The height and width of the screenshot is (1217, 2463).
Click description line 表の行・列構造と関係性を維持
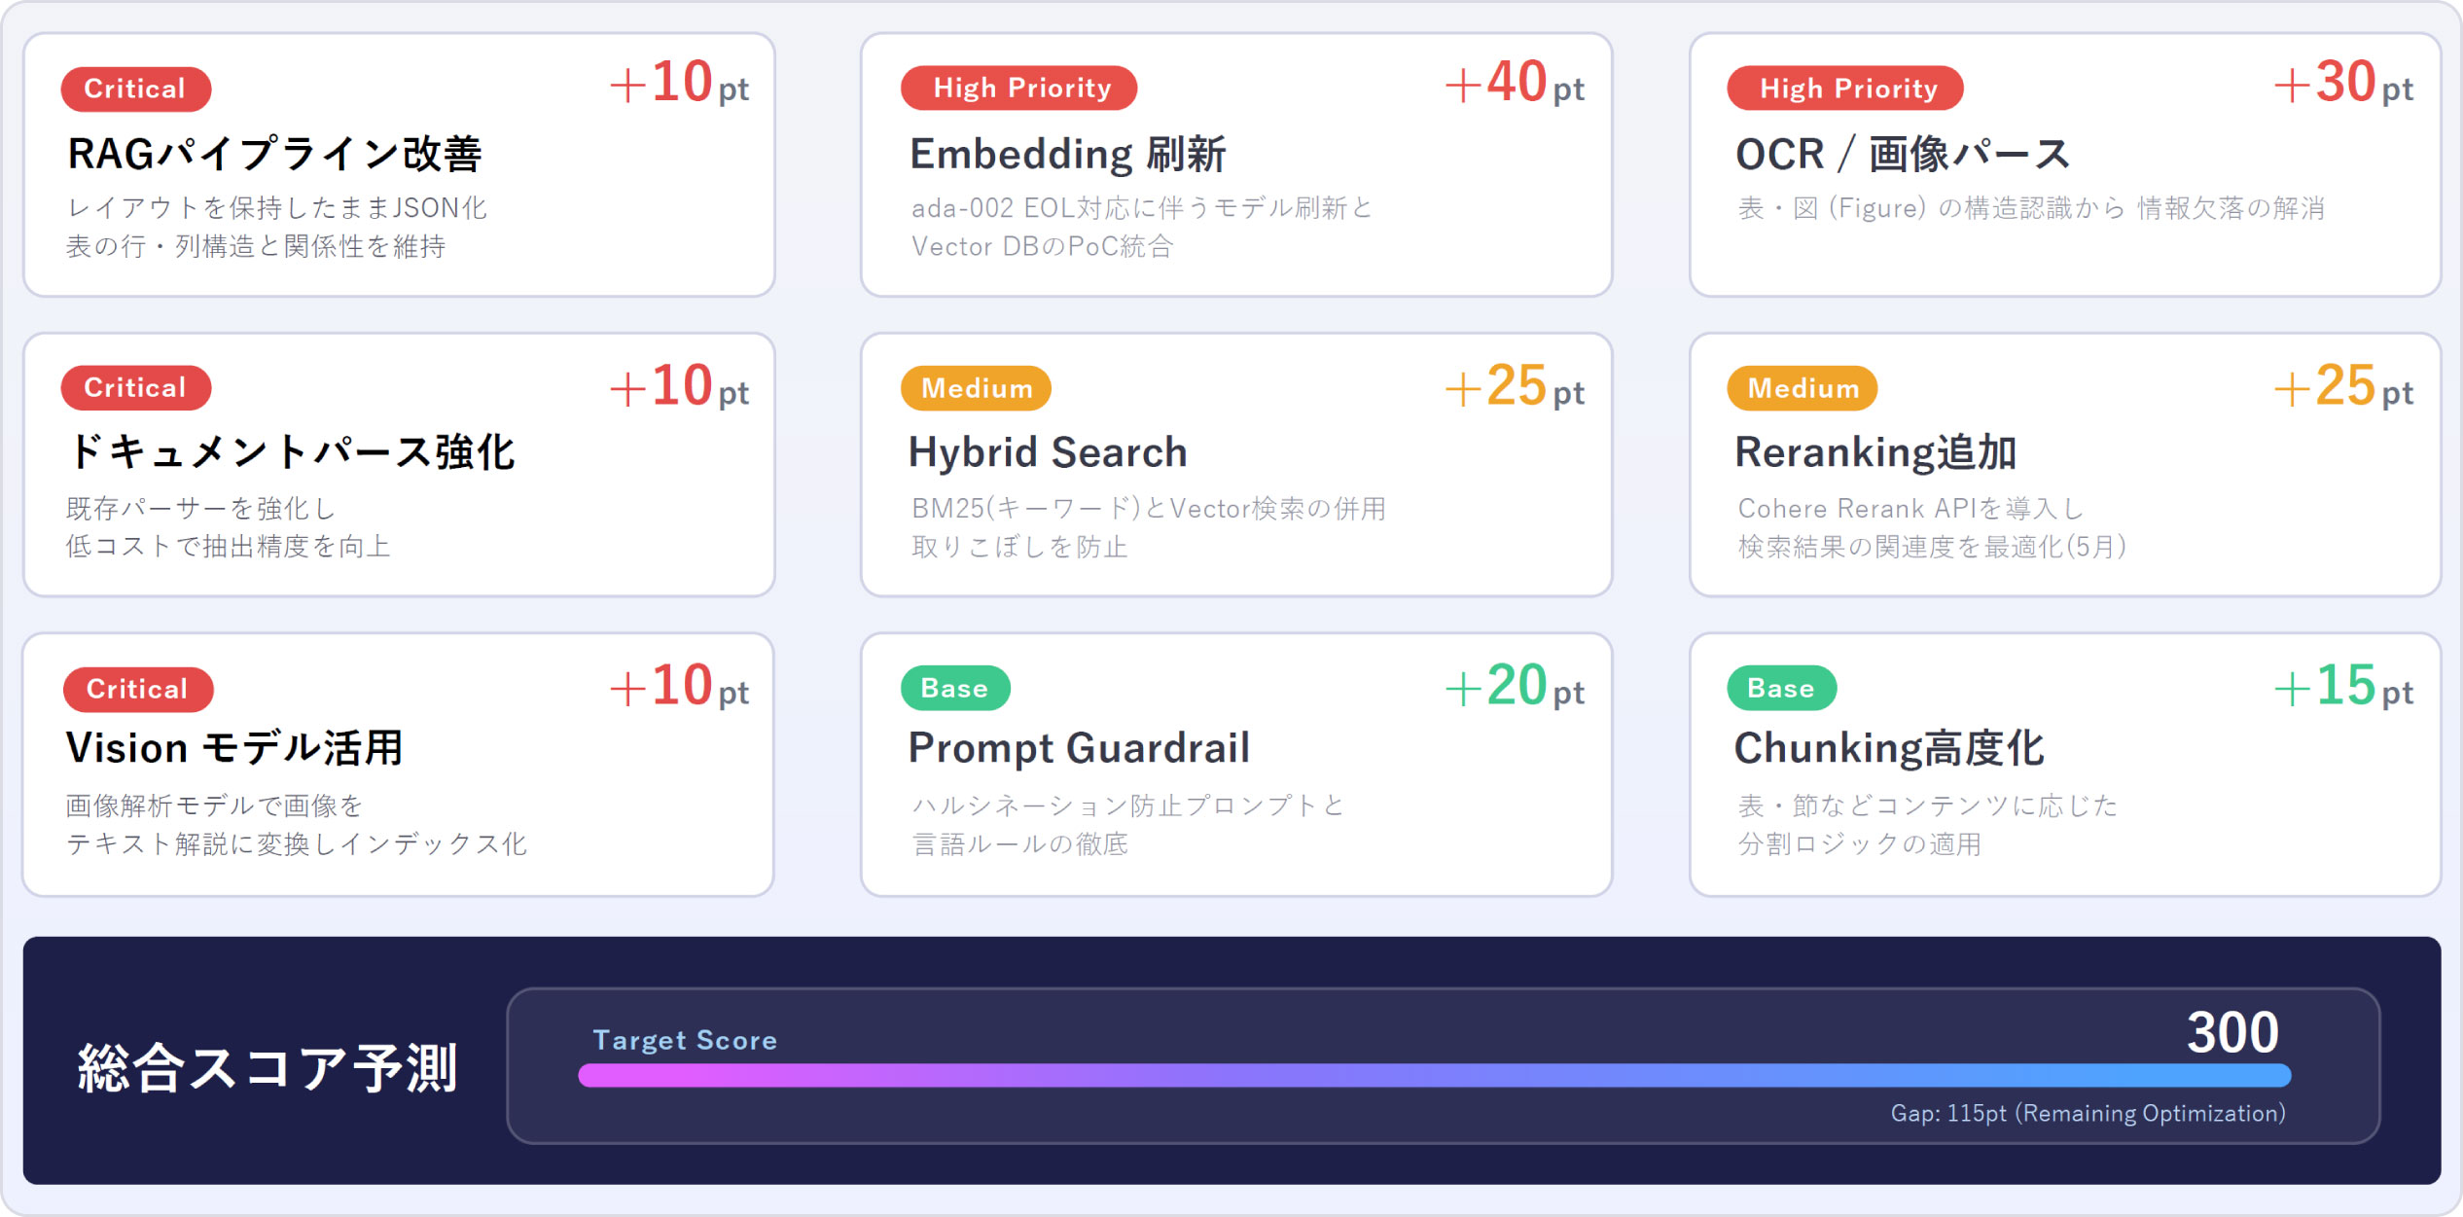click(x=256, y=246)
